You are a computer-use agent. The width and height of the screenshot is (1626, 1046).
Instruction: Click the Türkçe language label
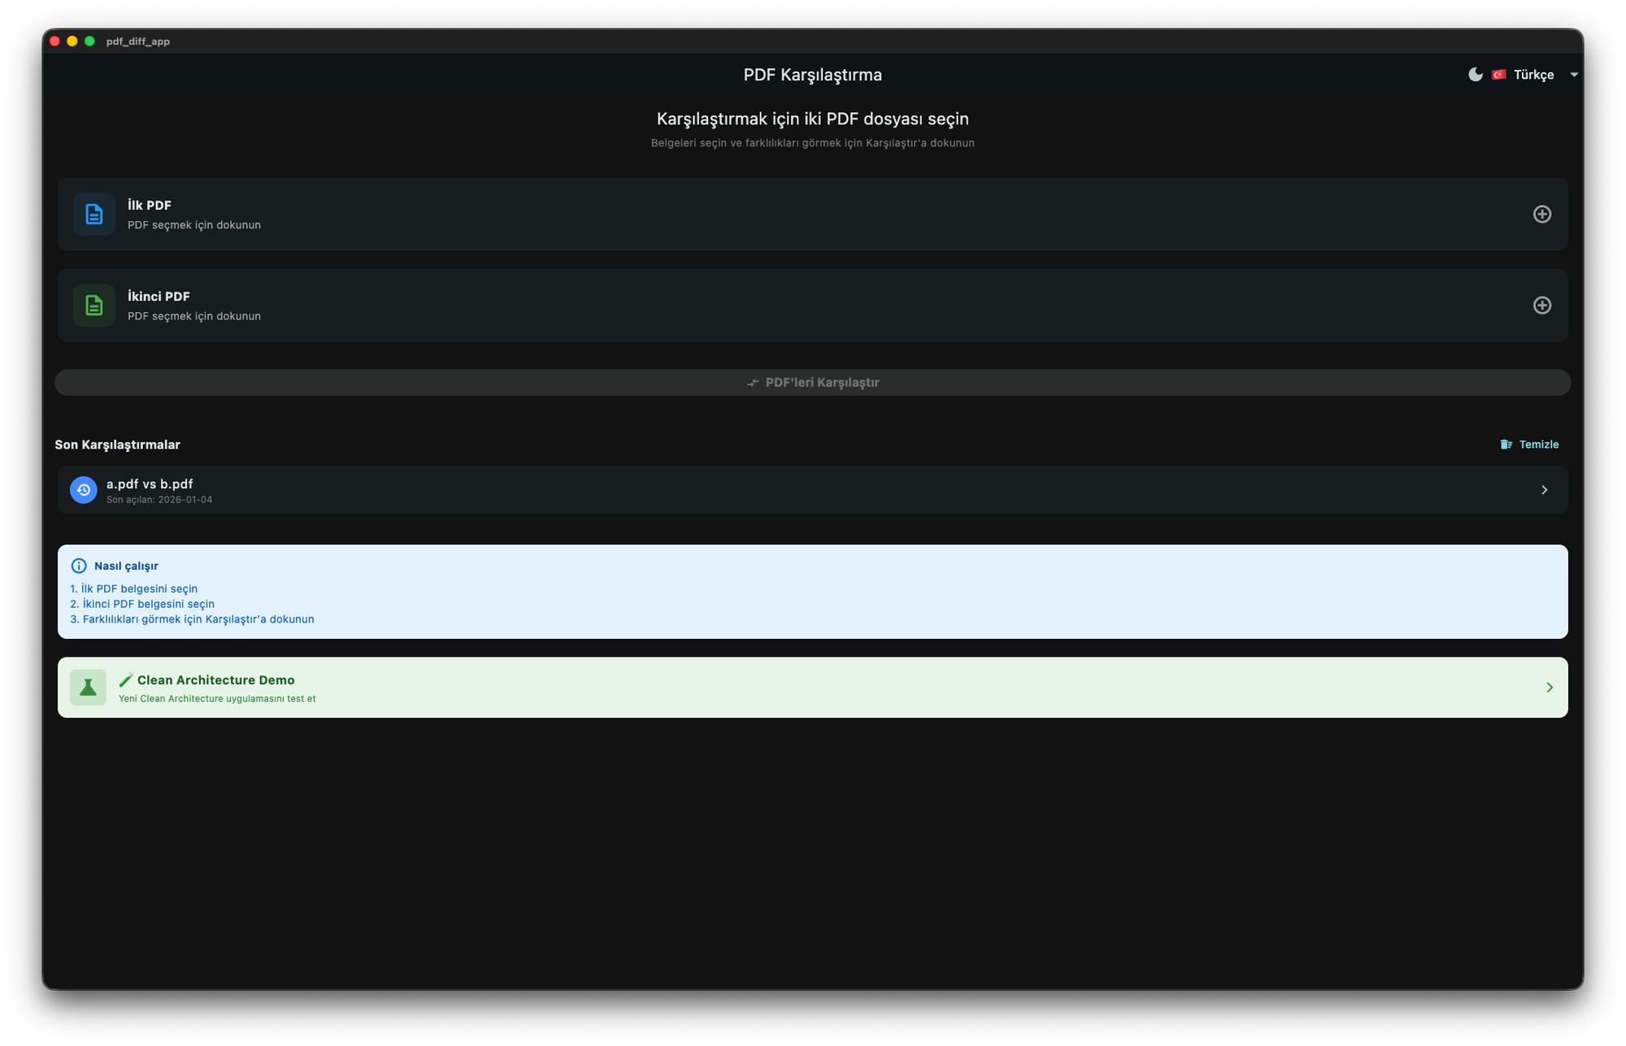point(1533,75)
